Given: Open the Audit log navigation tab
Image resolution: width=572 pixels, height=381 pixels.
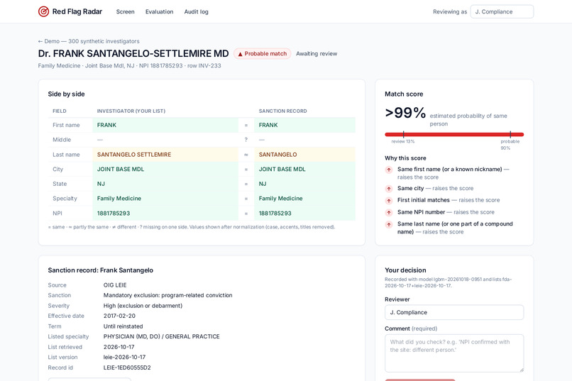Looking at the screenshot, I should click(196, 11).
